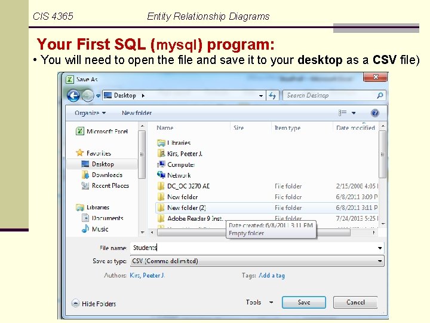
Task: Click the Size column header
Action: 238,128
